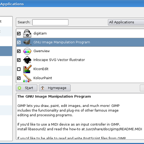The width and height of the screenshot is (144, 144).
Task: Click the Gwenview rainbow eye icon
Action: point(27,51)
